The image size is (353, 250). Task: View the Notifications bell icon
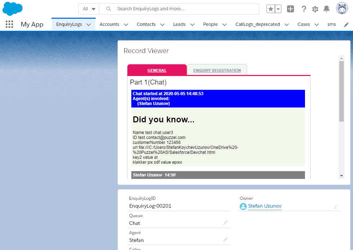pyautogui.click(x=327, y=9)
